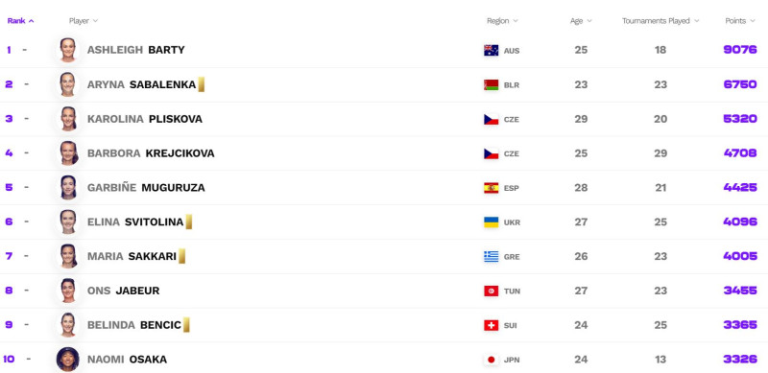Open Karolina Pliskova's player profile link

point(145,119)
